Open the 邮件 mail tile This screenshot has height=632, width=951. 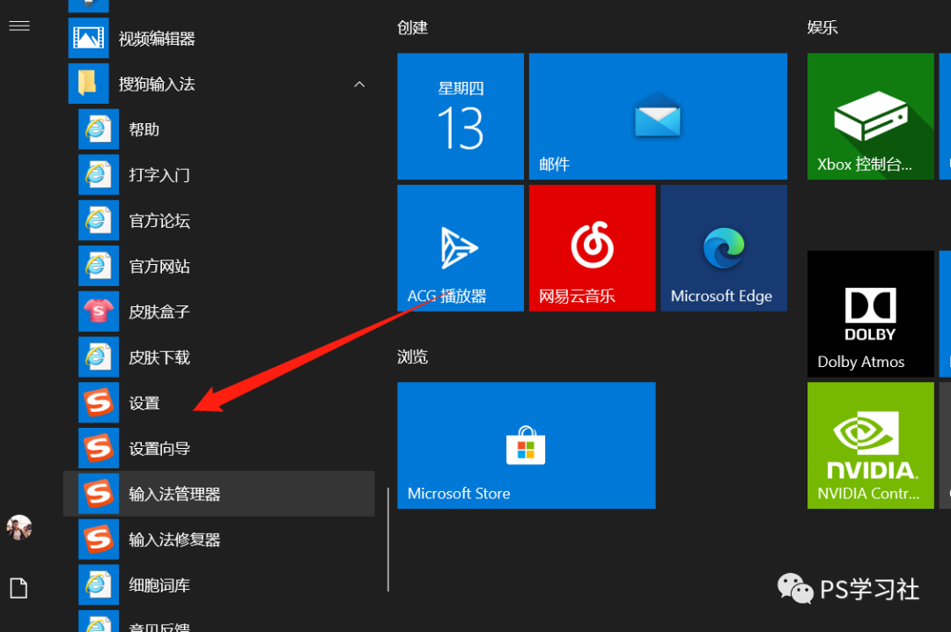pos(658,116)
